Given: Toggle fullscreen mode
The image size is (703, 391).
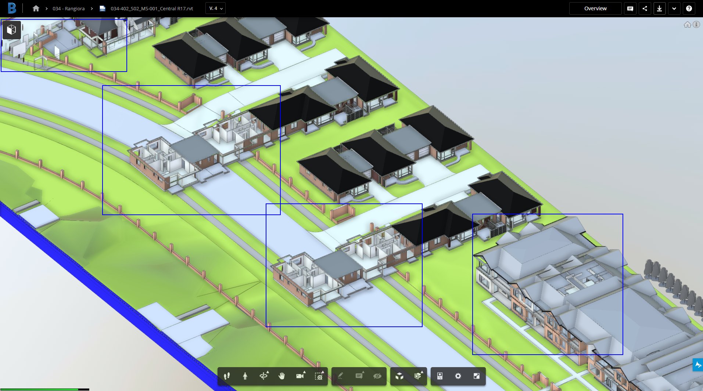Looking at the screenshot, I should pyautogui.click(x=476, y=376).
